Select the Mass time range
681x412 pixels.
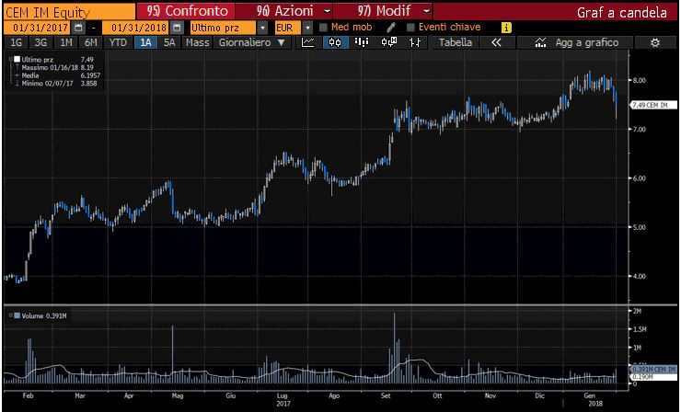click(x=197, y=42)
